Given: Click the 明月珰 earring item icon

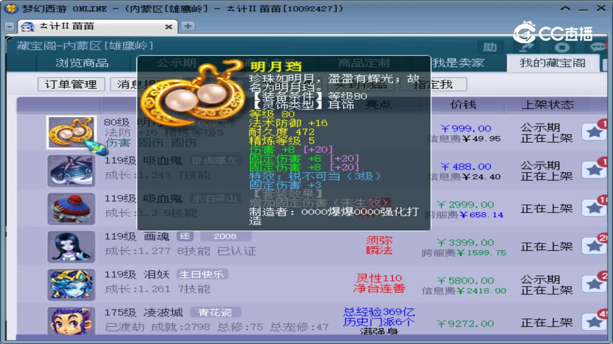Looking at the screenshot, I should [71, 131].
